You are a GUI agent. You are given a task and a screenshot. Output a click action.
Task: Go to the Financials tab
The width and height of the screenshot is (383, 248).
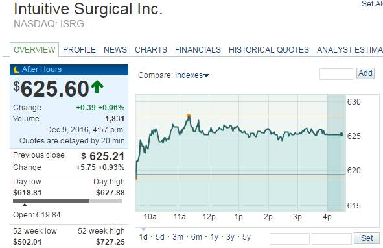coord(198,50)
